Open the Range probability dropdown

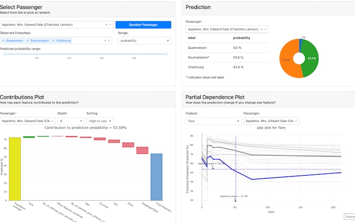pos(144,40)
